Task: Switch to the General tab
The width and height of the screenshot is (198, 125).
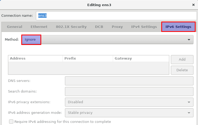Action: 14,27
